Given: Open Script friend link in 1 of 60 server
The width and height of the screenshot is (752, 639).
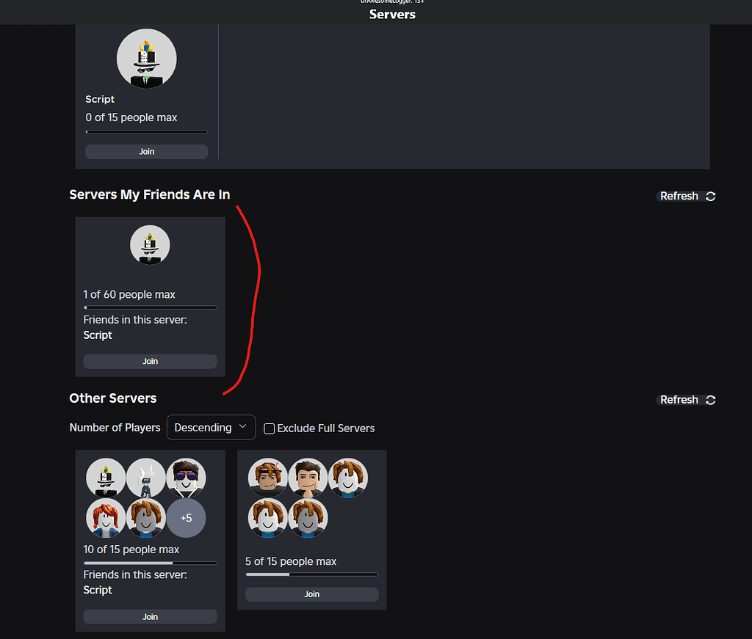Looking at the screenshot, I should pos(98,335).
